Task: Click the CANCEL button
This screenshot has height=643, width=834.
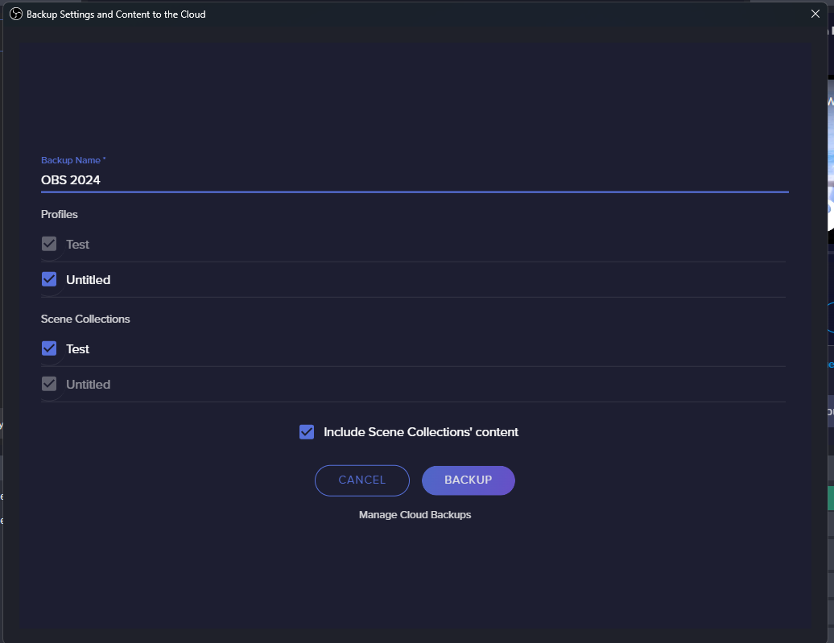Action: pos(362,480)
